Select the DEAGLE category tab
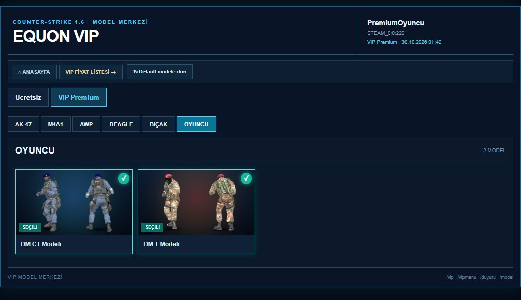The image size is (521, 300). click(x=121, y=124)
